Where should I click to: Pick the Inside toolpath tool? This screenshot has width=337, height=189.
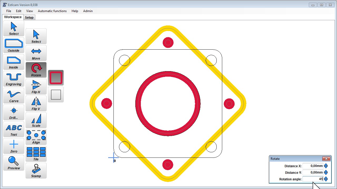coord(14,62)
